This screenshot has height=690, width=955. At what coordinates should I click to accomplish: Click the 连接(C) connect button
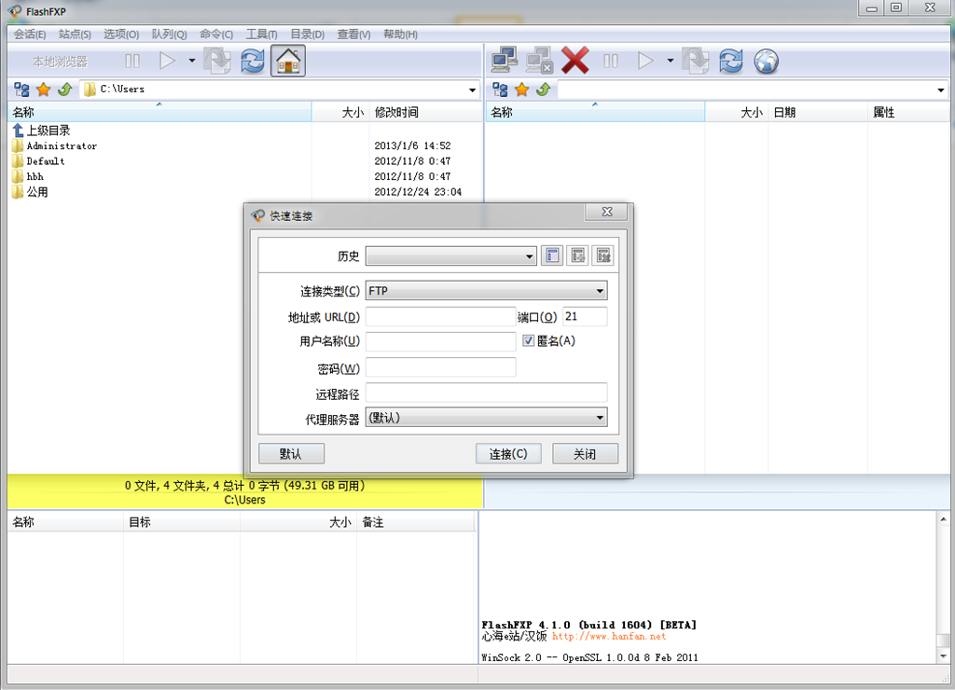click(508, 454)
